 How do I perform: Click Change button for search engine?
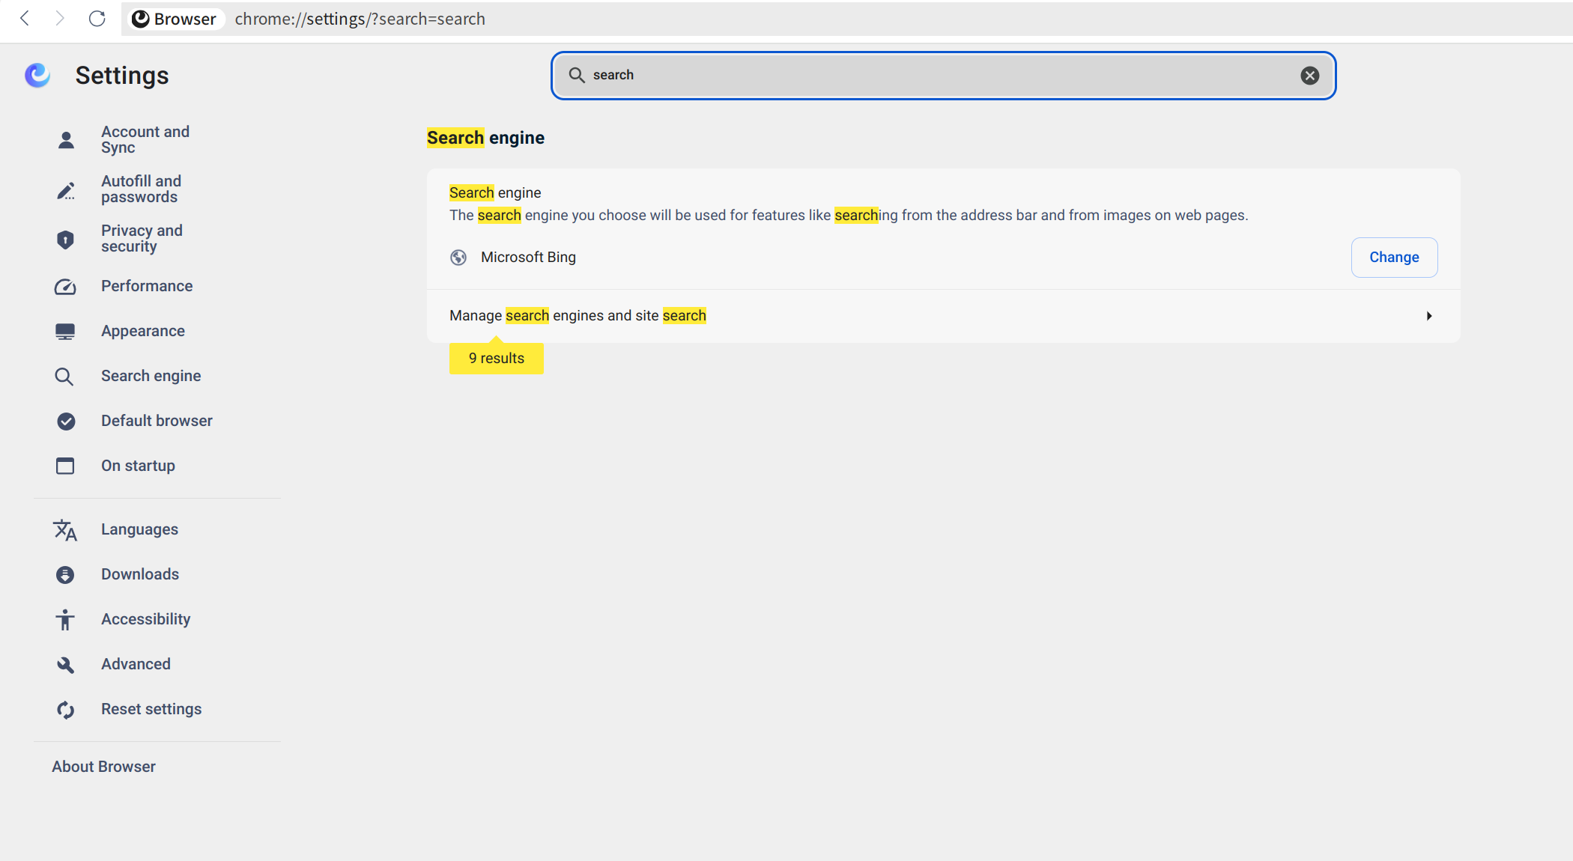pyautogui.click(x=1394, y=258)
